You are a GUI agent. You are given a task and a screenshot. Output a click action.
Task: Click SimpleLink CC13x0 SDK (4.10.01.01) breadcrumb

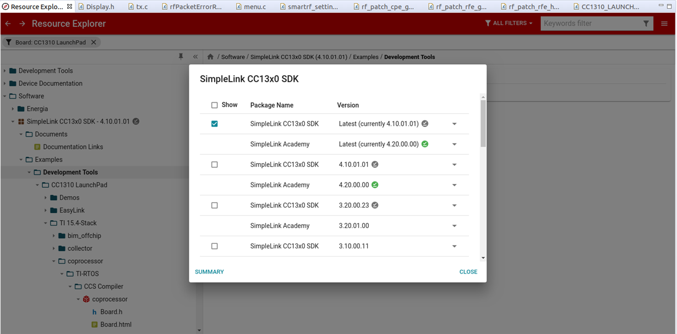(299, 57)
